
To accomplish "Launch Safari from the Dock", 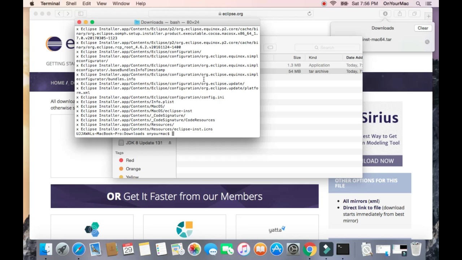I will pos(79,249).
